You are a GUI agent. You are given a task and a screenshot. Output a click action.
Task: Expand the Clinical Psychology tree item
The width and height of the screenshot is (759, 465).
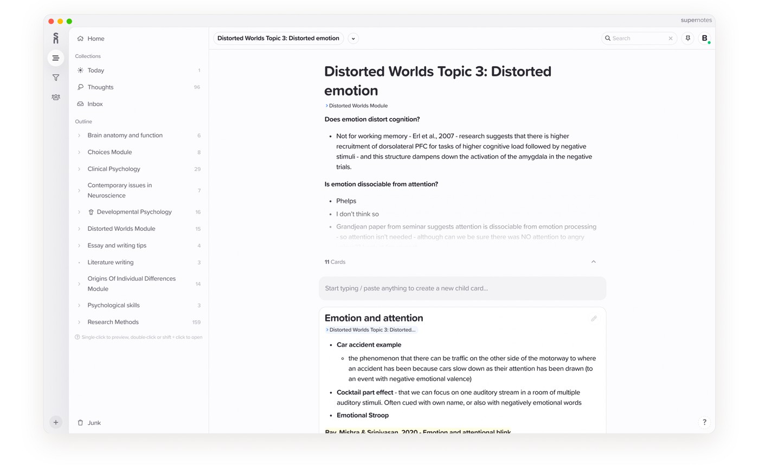click(x=79, y=169)
